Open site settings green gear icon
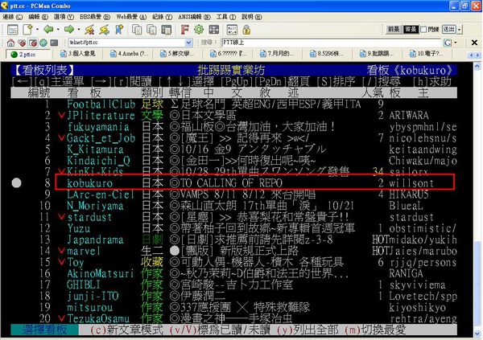The image size is (483, 340). [199, 30]
